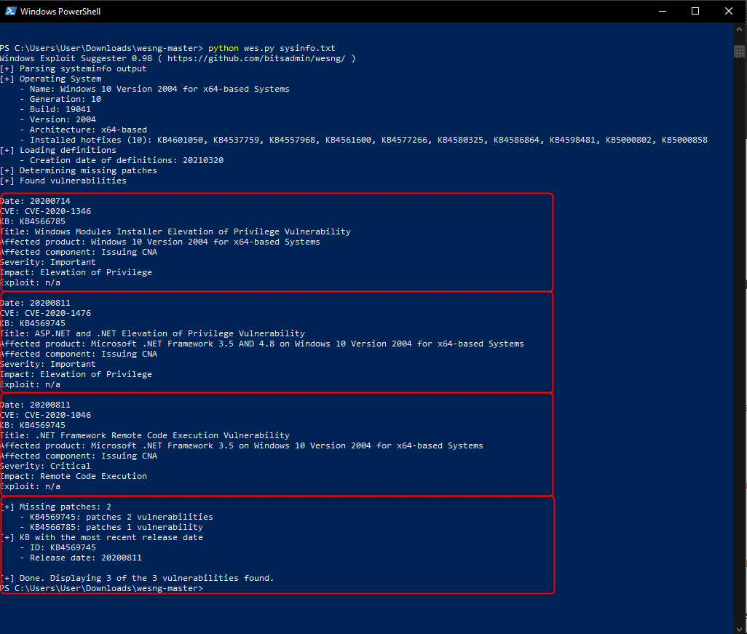Click the 'Windows PowerShell' window title text

tap(60, 12)
